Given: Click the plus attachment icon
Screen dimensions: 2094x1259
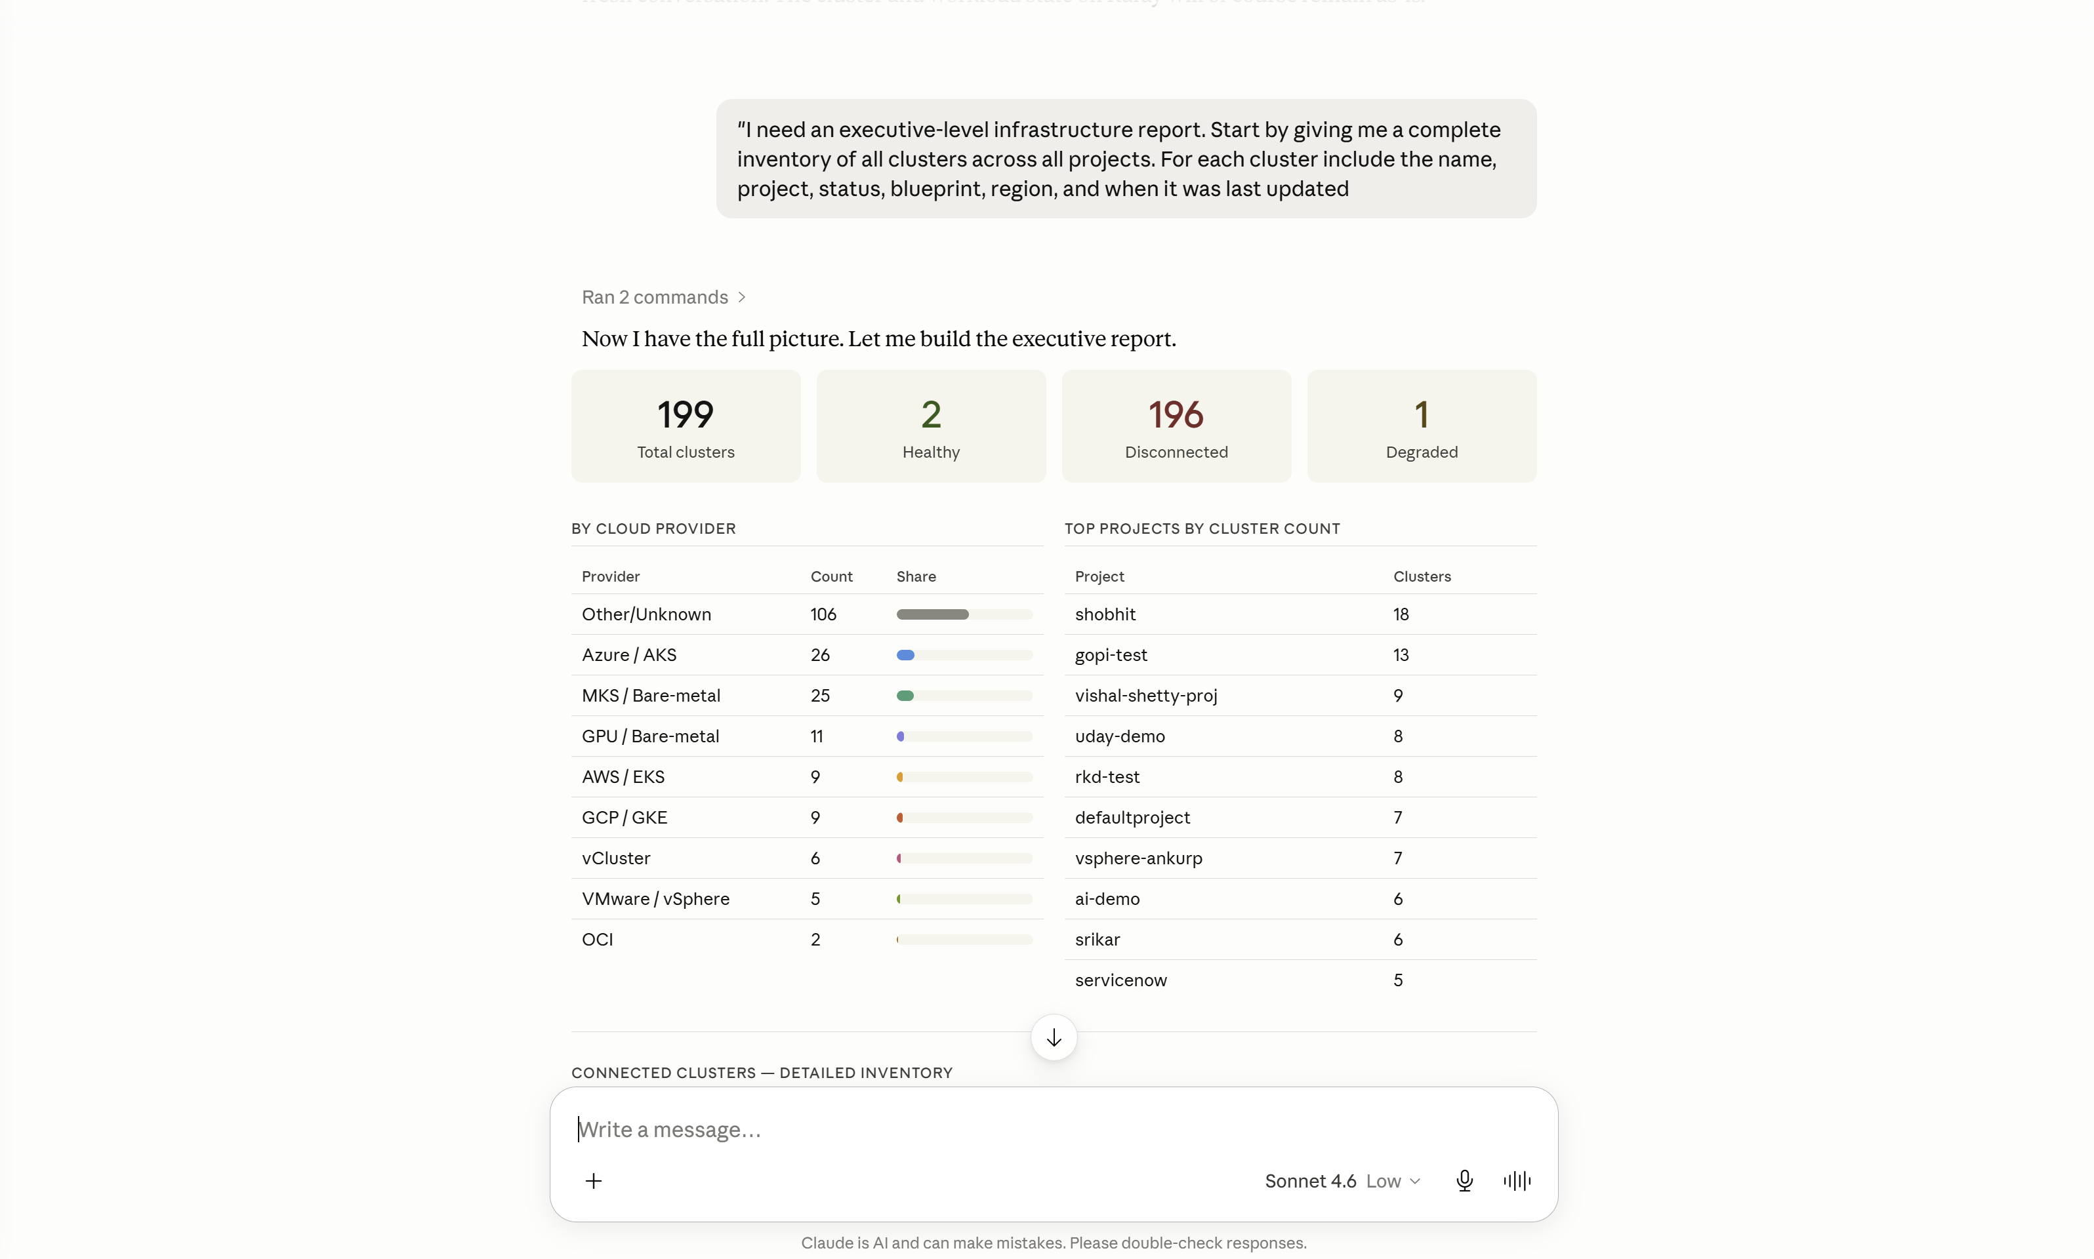Looking at the screenshot, I should (x=593, y=1180).
